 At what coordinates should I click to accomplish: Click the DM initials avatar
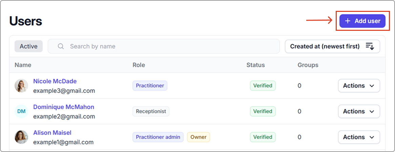coord(21,111)
